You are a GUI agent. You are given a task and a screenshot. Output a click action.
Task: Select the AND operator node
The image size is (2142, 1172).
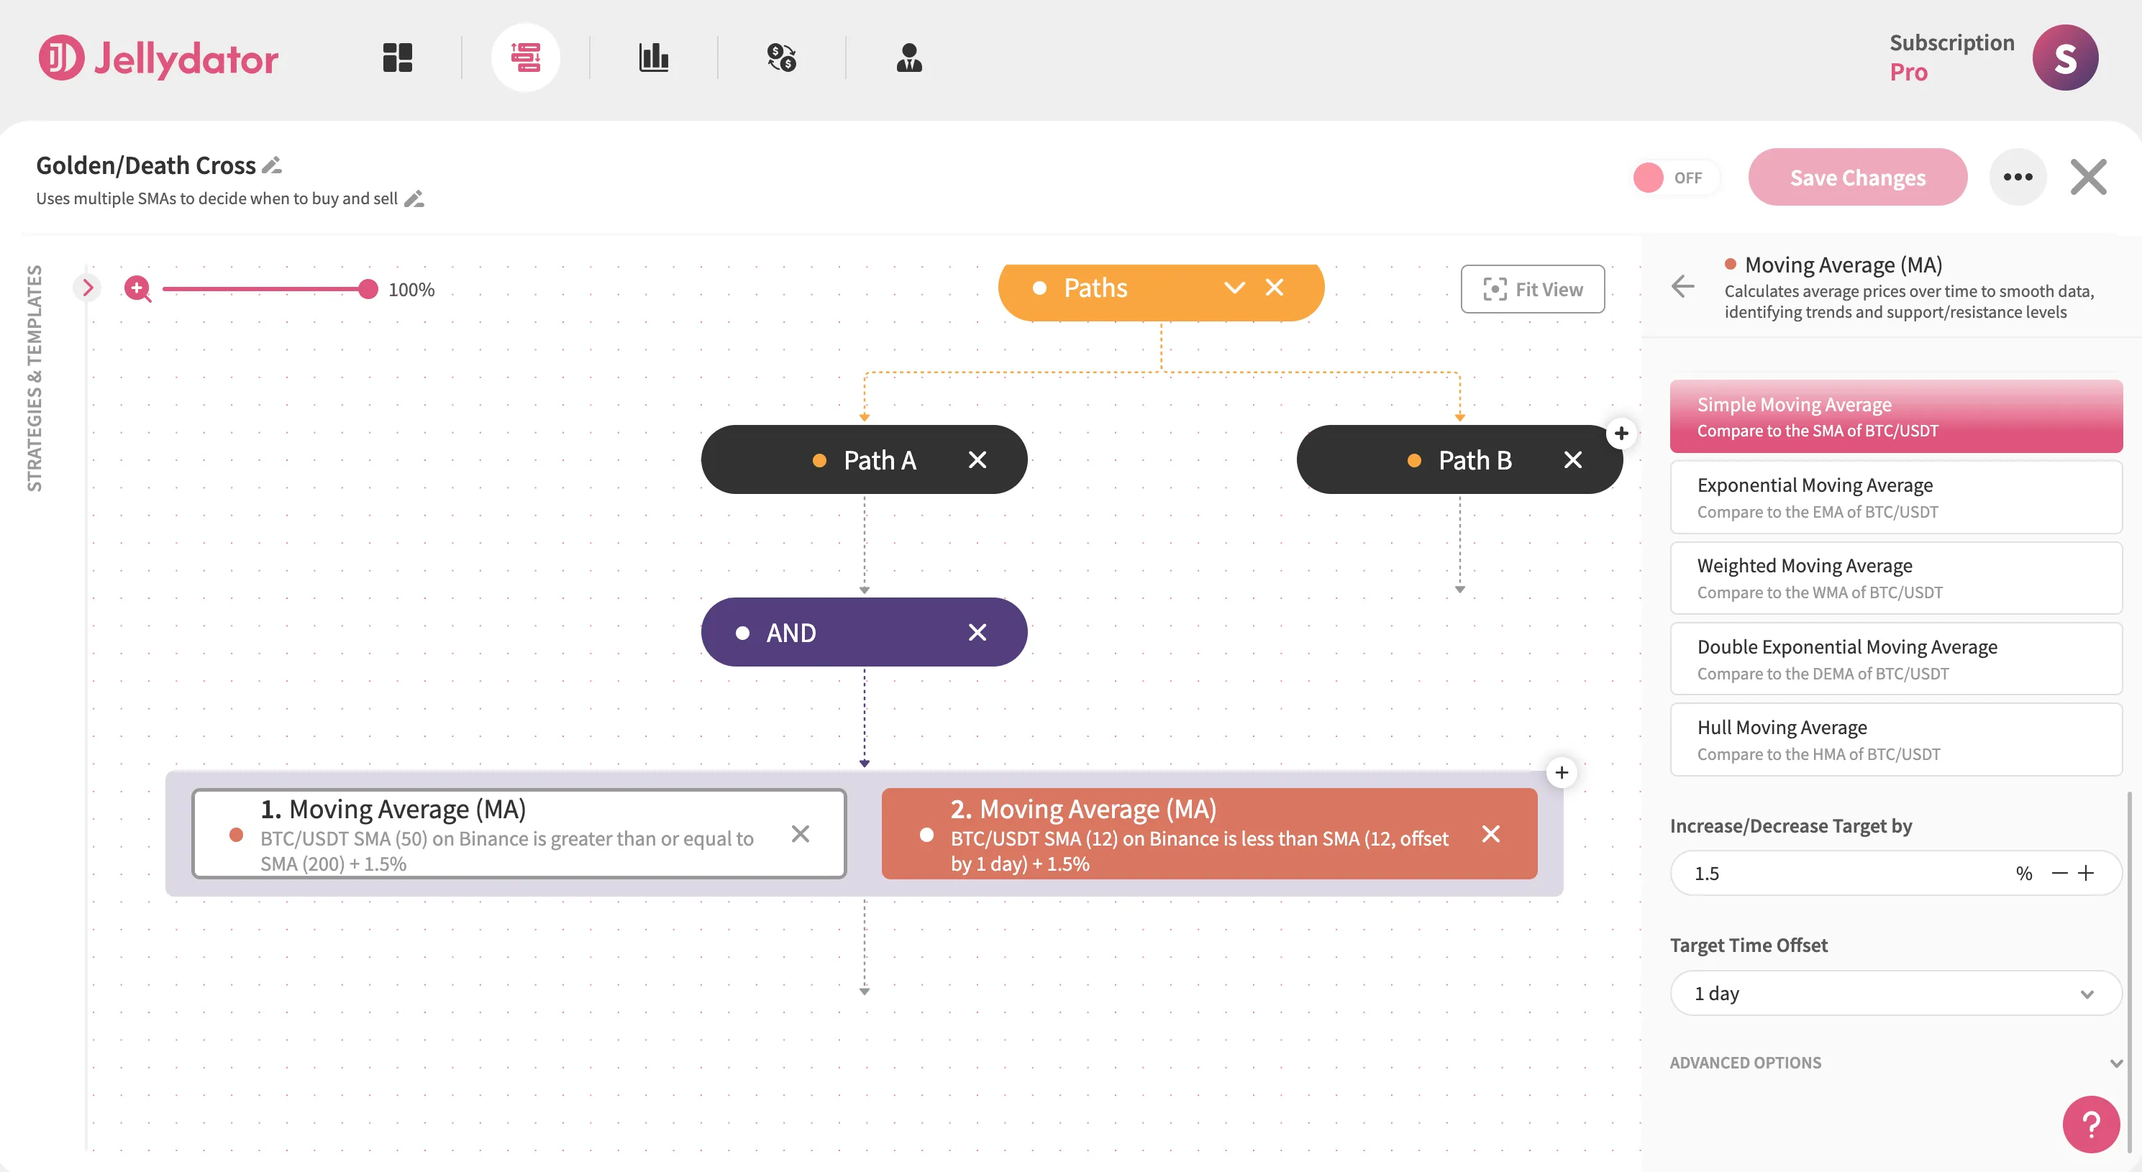[x=863, y=633]
